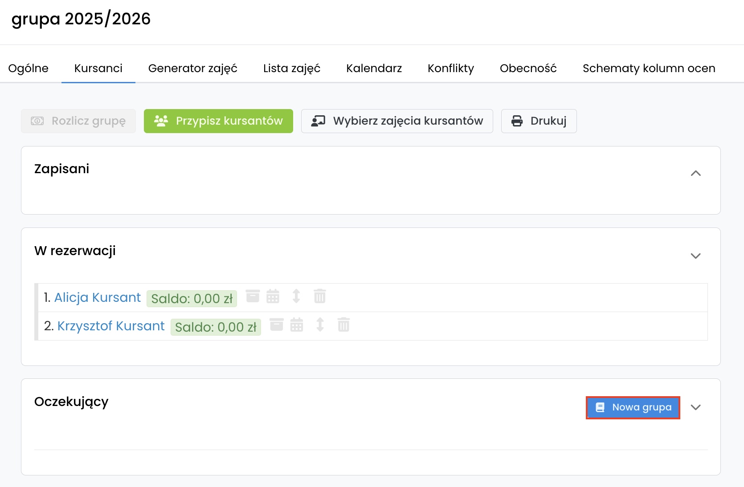Switch to the Generator zajęć tab

pyautogui.click(x=192, y=68)
